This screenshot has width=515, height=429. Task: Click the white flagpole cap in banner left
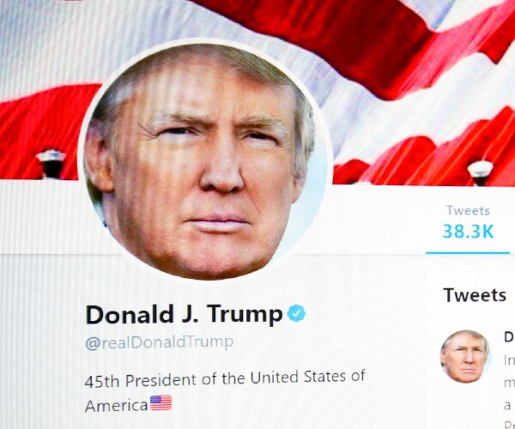point(51,155)
